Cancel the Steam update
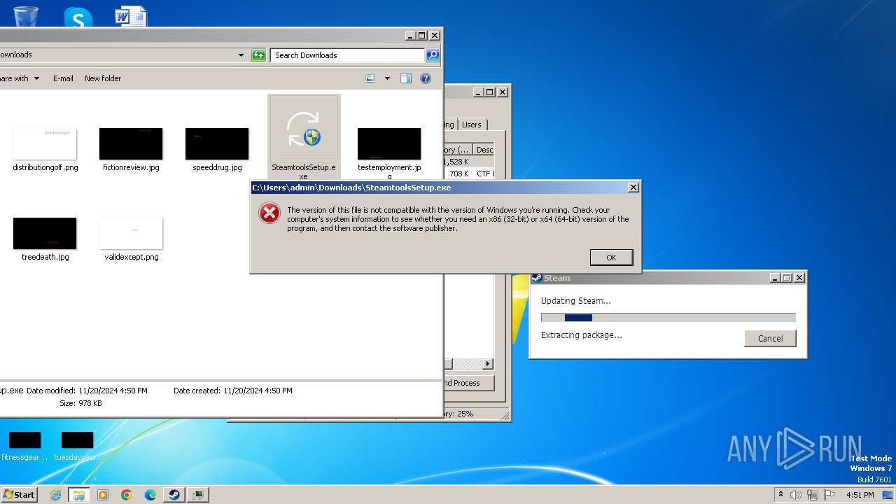 tap(770, 338)
